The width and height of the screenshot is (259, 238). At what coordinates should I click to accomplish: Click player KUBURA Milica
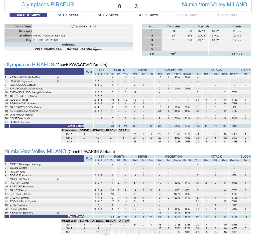pos(19,100)
